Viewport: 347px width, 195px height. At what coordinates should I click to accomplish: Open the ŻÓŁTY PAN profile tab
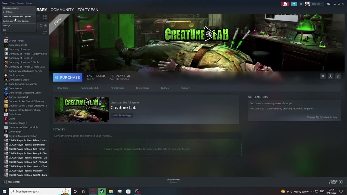click(88, 10)
